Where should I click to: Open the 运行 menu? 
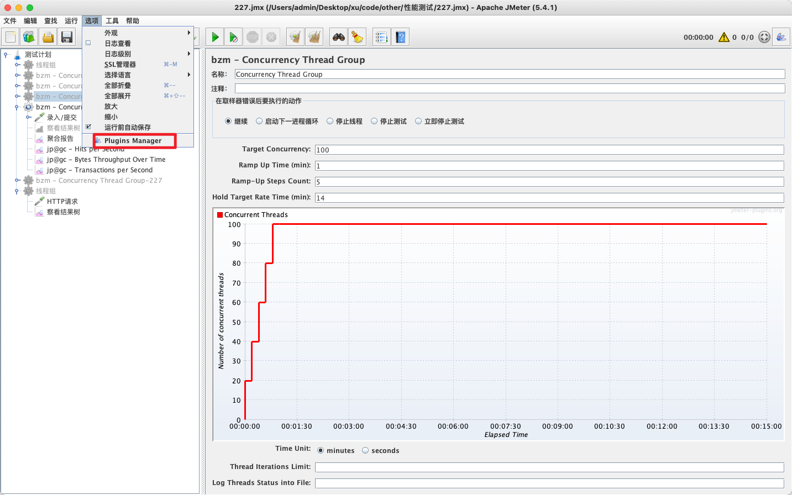click(71, 21)
